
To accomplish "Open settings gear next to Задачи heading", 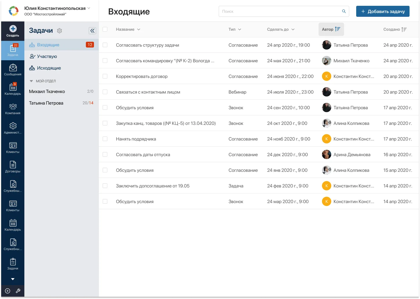I will (59, 31).
